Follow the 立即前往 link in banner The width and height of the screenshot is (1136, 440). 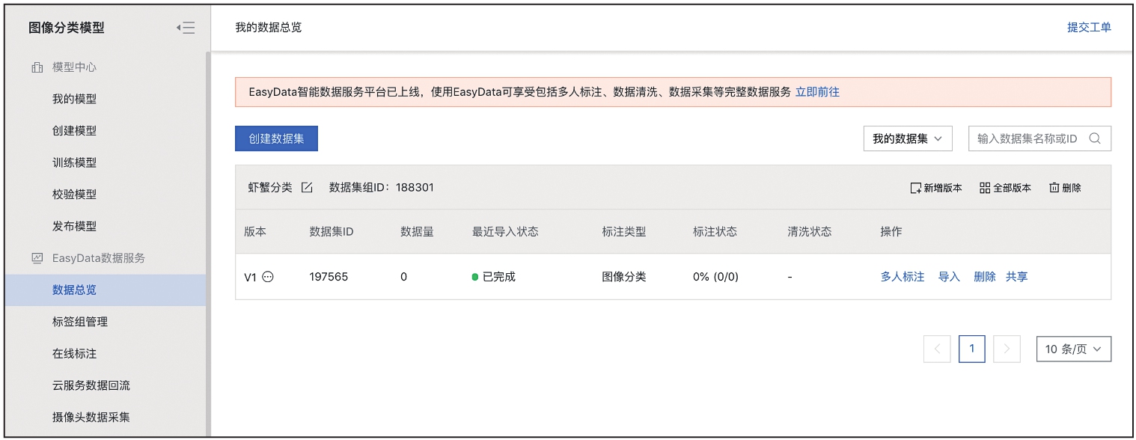pyautogui.click(x=817, y=92)
